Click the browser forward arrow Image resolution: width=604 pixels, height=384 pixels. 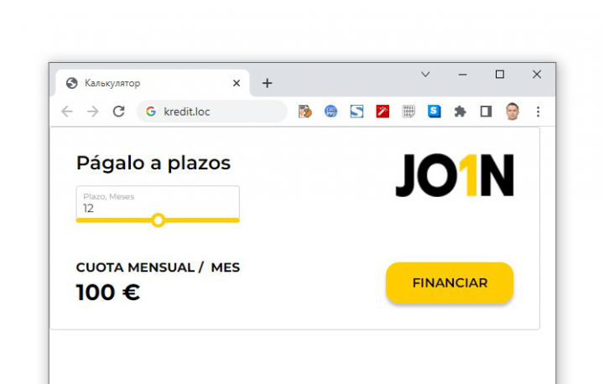[93, 112]
